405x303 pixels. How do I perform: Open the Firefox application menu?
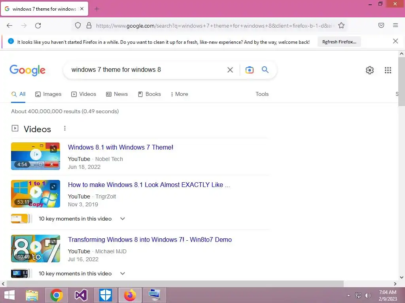click(x=396, y=25)
